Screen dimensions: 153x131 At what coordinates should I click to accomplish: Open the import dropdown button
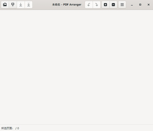[x=13, y=5]
